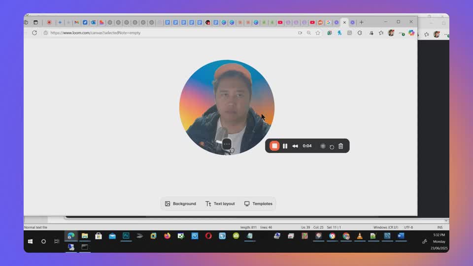This screenshot has width=473, height=266.
Task: Reload the page with refresh button
Action: point(34,33)
